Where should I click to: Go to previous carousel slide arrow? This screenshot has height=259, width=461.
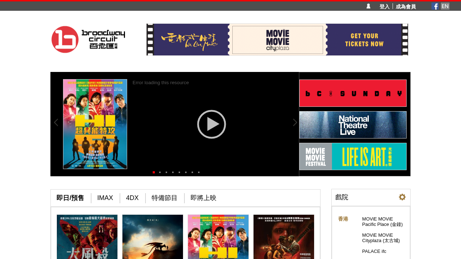pyautogui.click(x=56, y=123)
